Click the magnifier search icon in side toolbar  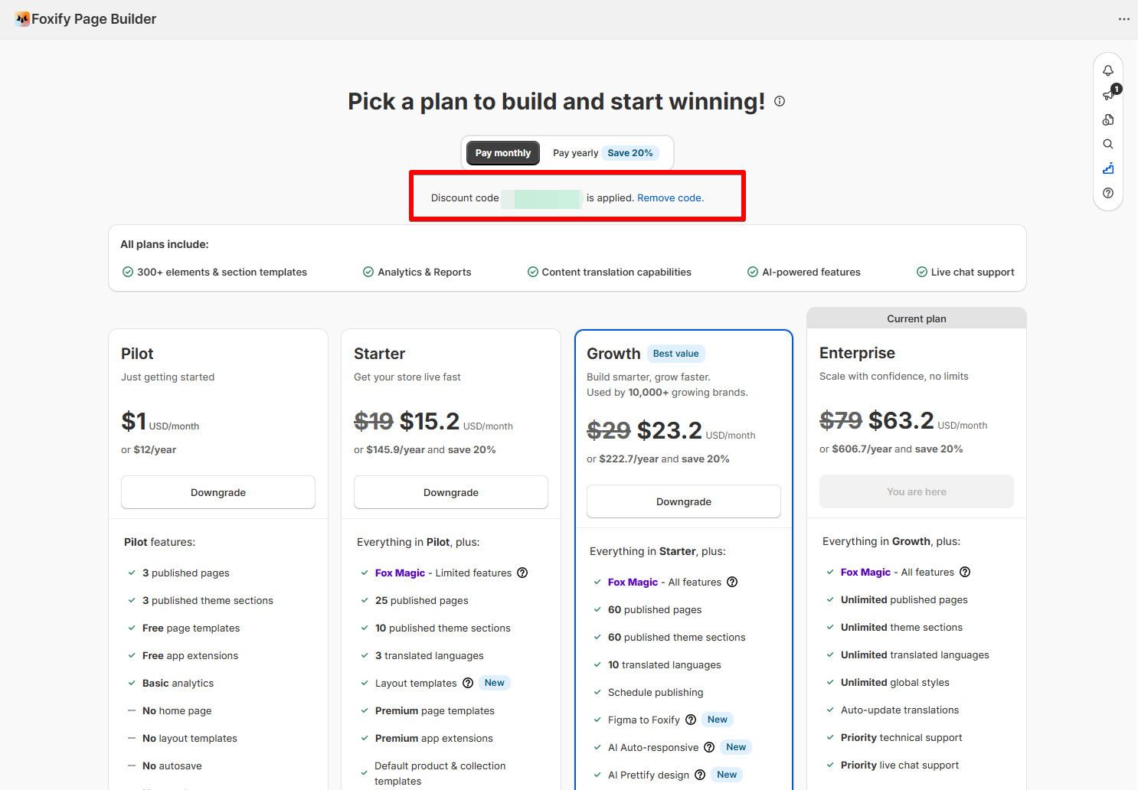(x=1108, y=144)
